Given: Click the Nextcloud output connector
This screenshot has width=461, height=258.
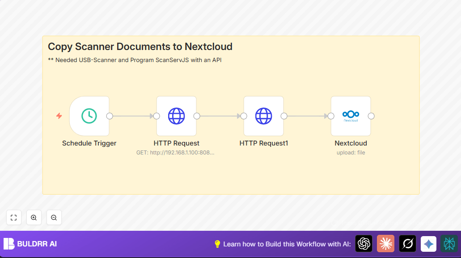Looking at the screenshot, I should point(371,116).
